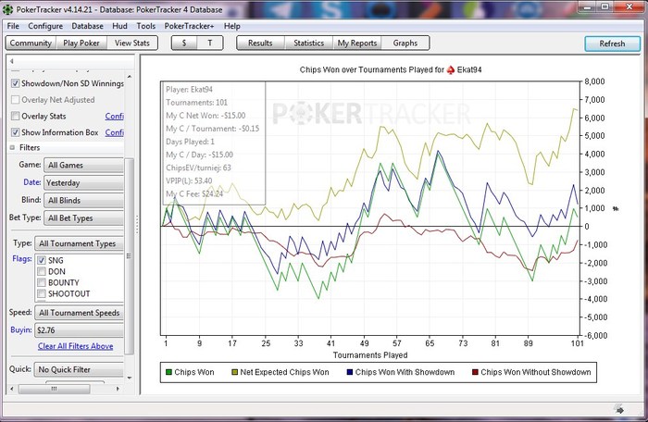The width and height of the screenshot is (648, 422).
Task: Click the disabled Overlay Net Adjusted checkbox
Action: coord(16,100)
